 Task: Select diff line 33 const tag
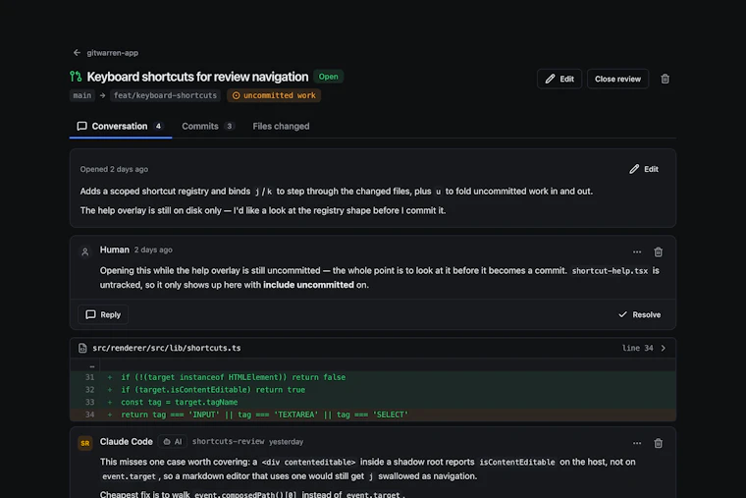pos(373,403)
